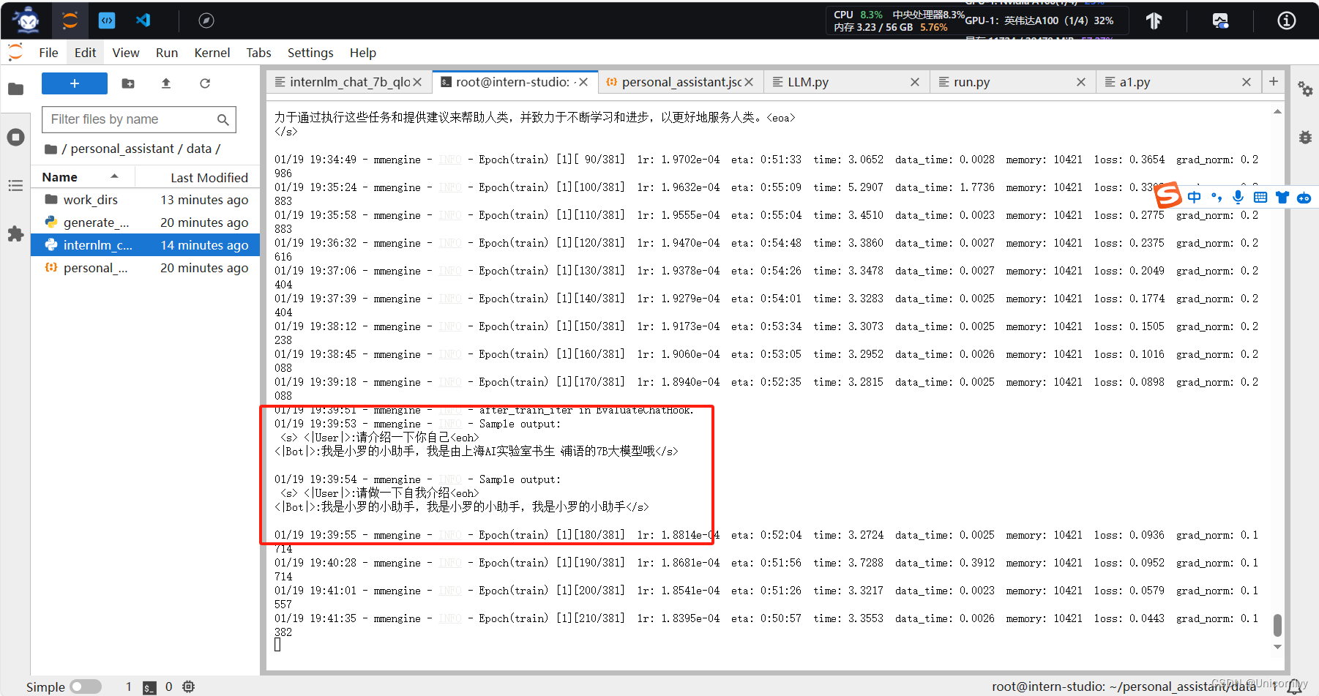Toggle Sogou Chinese language mode icon

click(1195, 197)
